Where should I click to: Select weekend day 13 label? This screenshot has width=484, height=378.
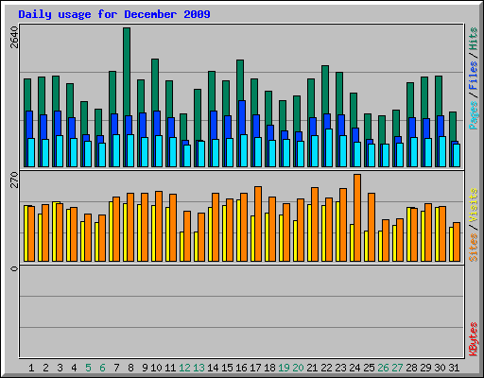click(199, 368)
